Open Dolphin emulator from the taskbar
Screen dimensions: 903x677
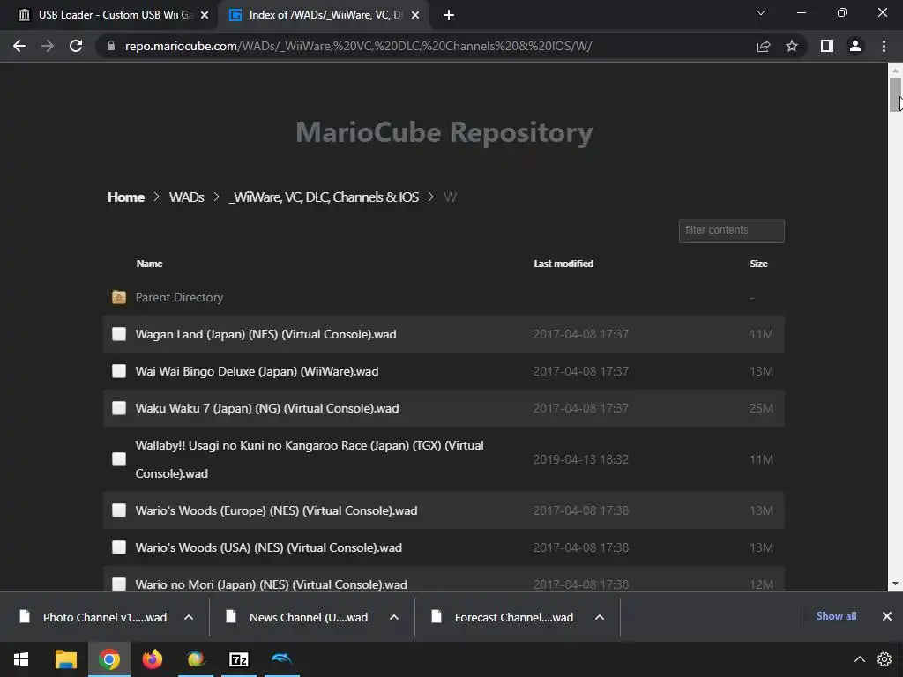(x=281, y=659)
